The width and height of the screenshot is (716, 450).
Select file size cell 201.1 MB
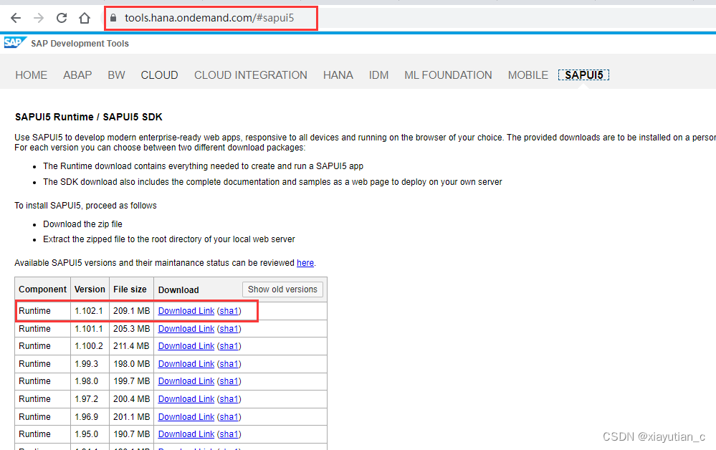pos(131,417)
